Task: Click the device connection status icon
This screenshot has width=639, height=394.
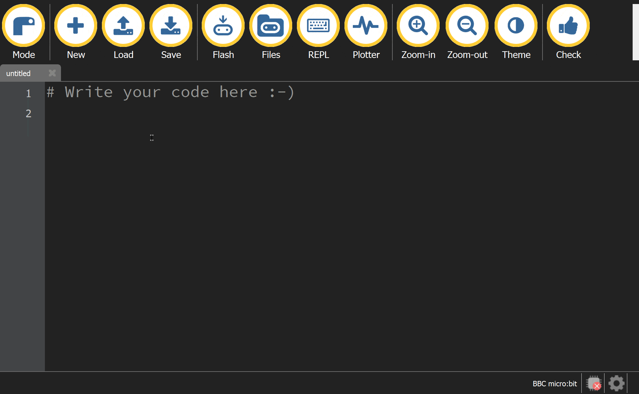Action: (x=593, y=383)
